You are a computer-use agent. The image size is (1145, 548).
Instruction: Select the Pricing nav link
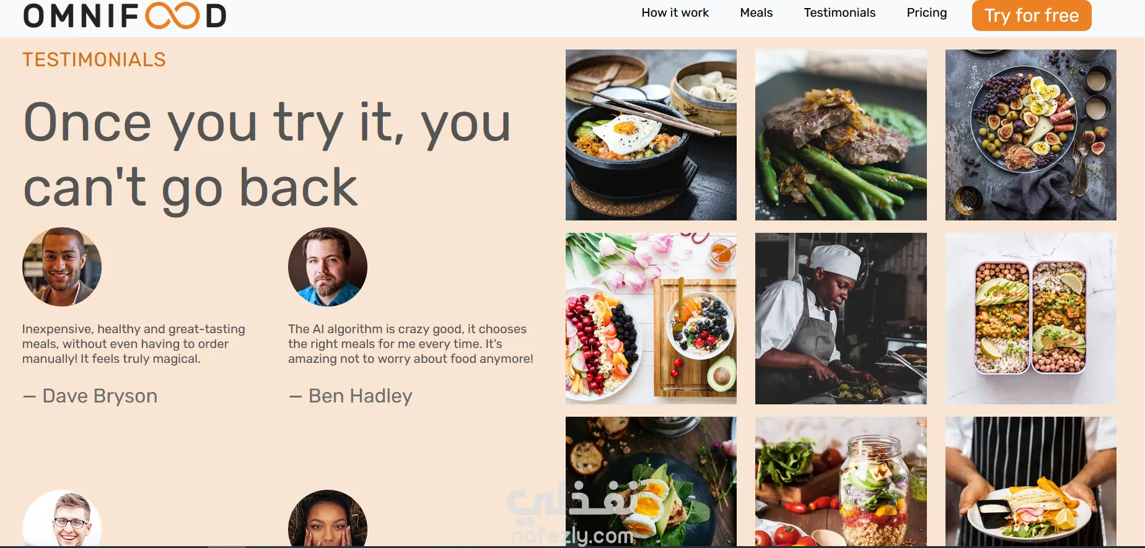[926, 12]
